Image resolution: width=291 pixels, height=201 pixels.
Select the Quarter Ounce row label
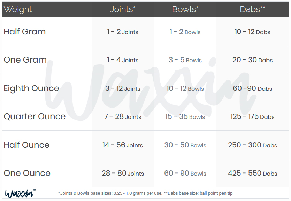point(35,116)
